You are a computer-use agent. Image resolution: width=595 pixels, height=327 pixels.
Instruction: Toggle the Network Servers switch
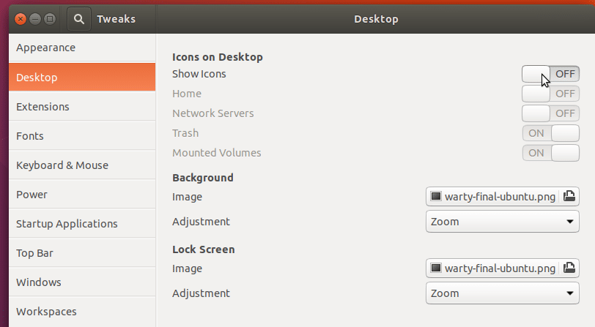point(550,113)
